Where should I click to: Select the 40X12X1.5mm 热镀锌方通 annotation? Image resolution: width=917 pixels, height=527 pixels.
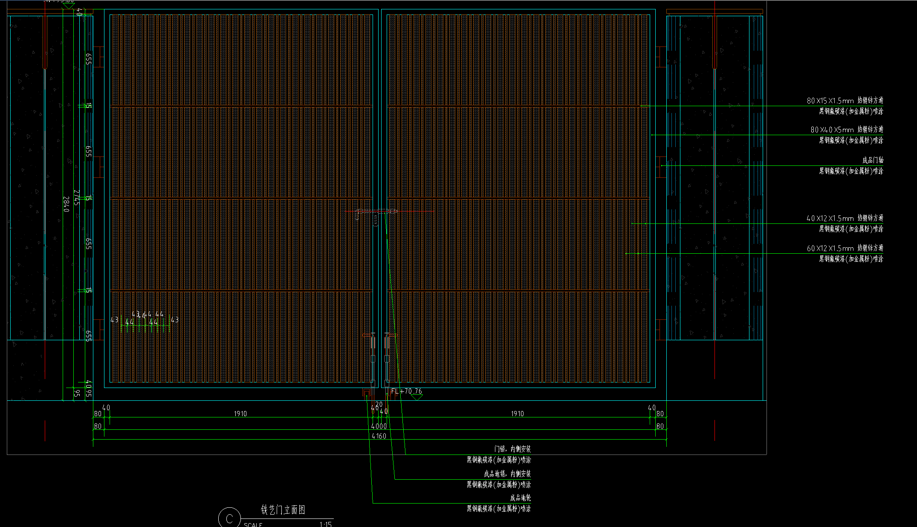(845, 218)
